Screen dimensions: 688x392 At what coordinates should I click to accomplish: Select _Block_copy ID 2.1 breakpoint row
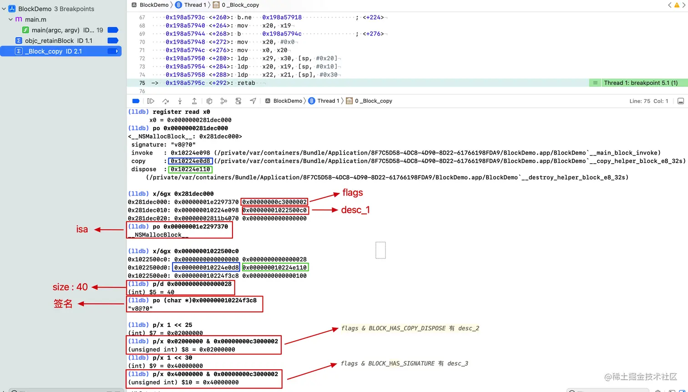(x=61, y=51)
